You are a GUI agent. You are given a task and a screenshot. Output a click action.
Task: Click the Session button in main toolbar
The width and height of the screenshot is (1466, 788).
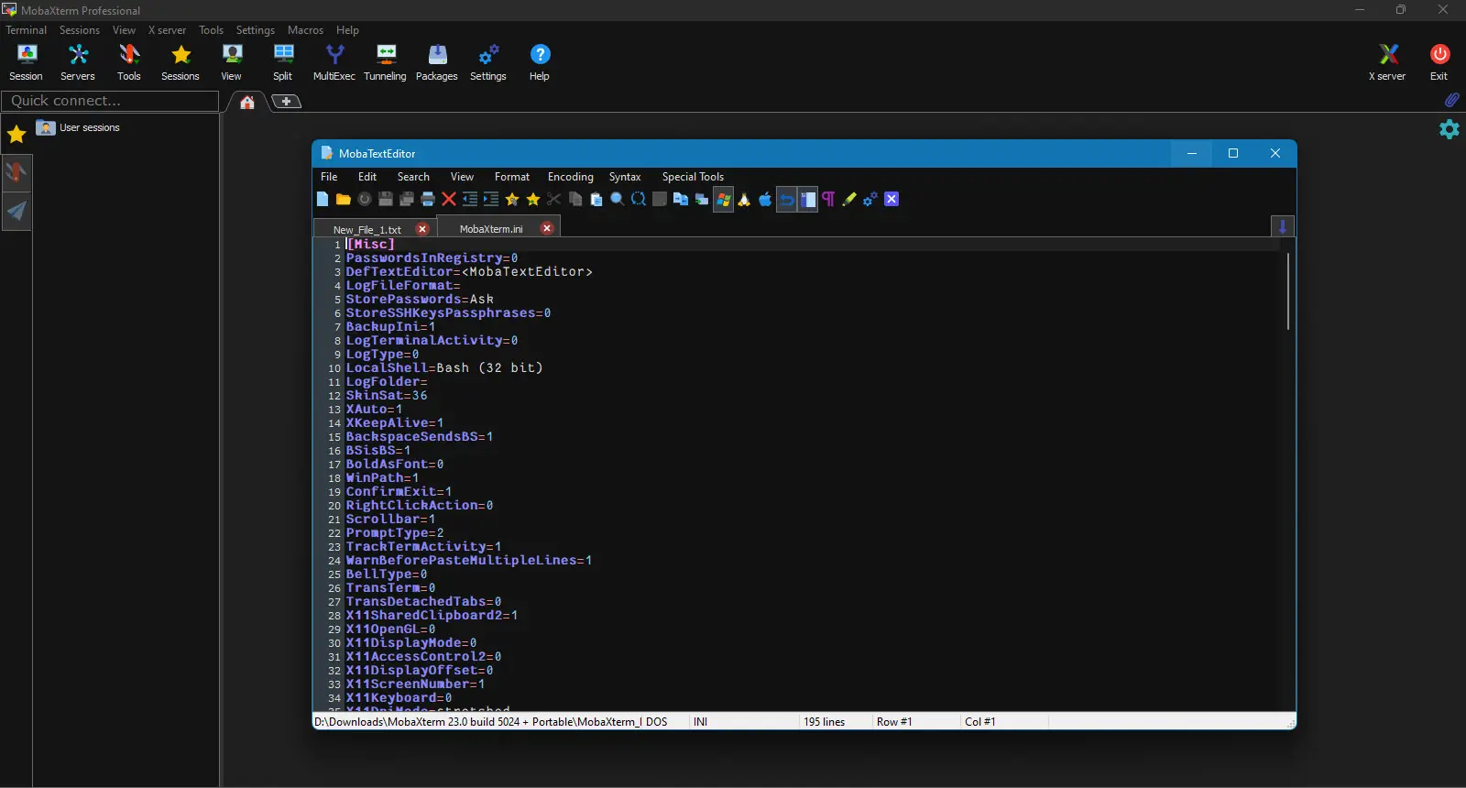27,62
